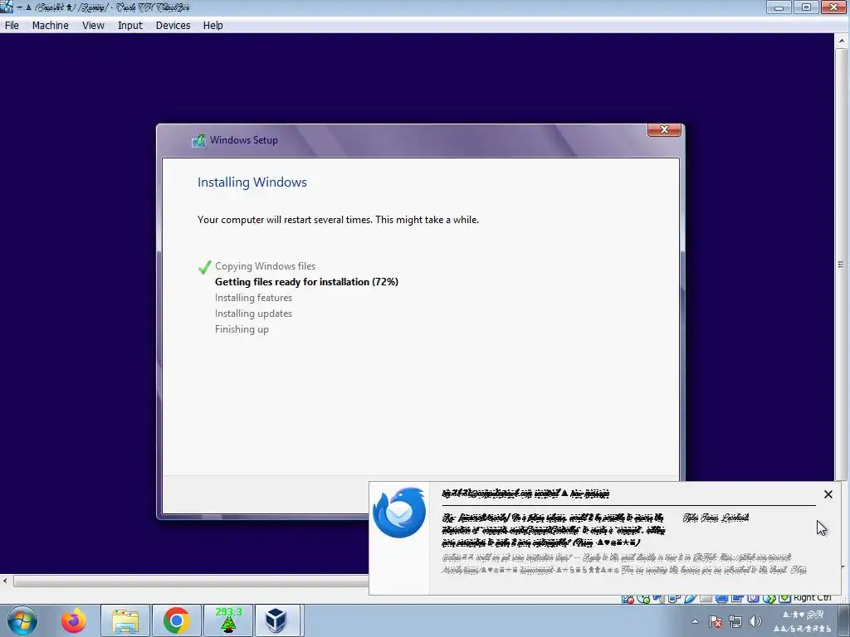The width and height of the screenshot is (850, 637).
Task: Open the Devices menu
Action: coord(173,26)
